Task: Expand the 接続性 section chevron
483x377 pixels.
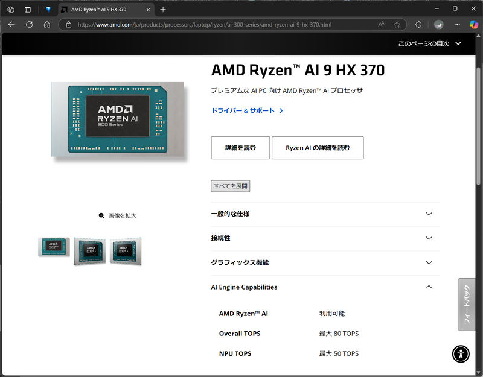Action: coord(429,238)
